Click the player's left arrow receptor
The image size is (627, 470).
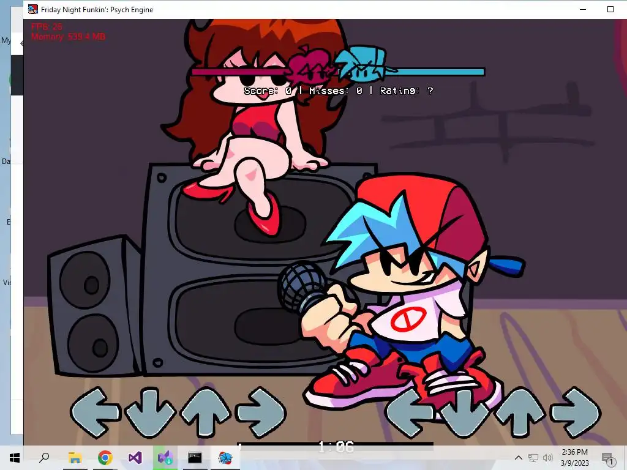[x=410, y=412]
